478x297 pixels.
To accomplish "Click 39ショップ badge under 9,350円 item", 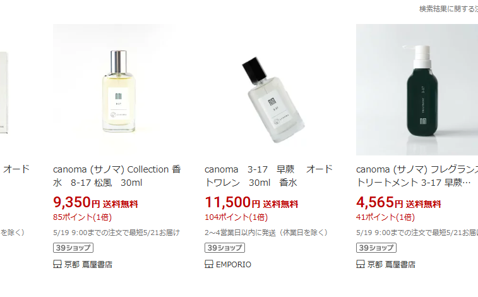I will [73, 248].
